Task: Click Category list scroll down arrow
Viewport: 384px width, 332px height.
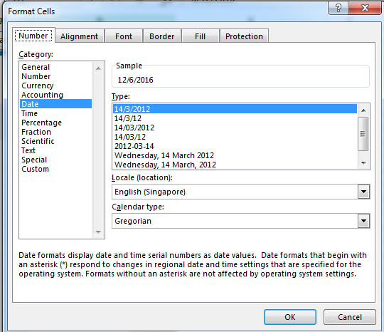Action: pyautogui.click(x=98, y=232)
